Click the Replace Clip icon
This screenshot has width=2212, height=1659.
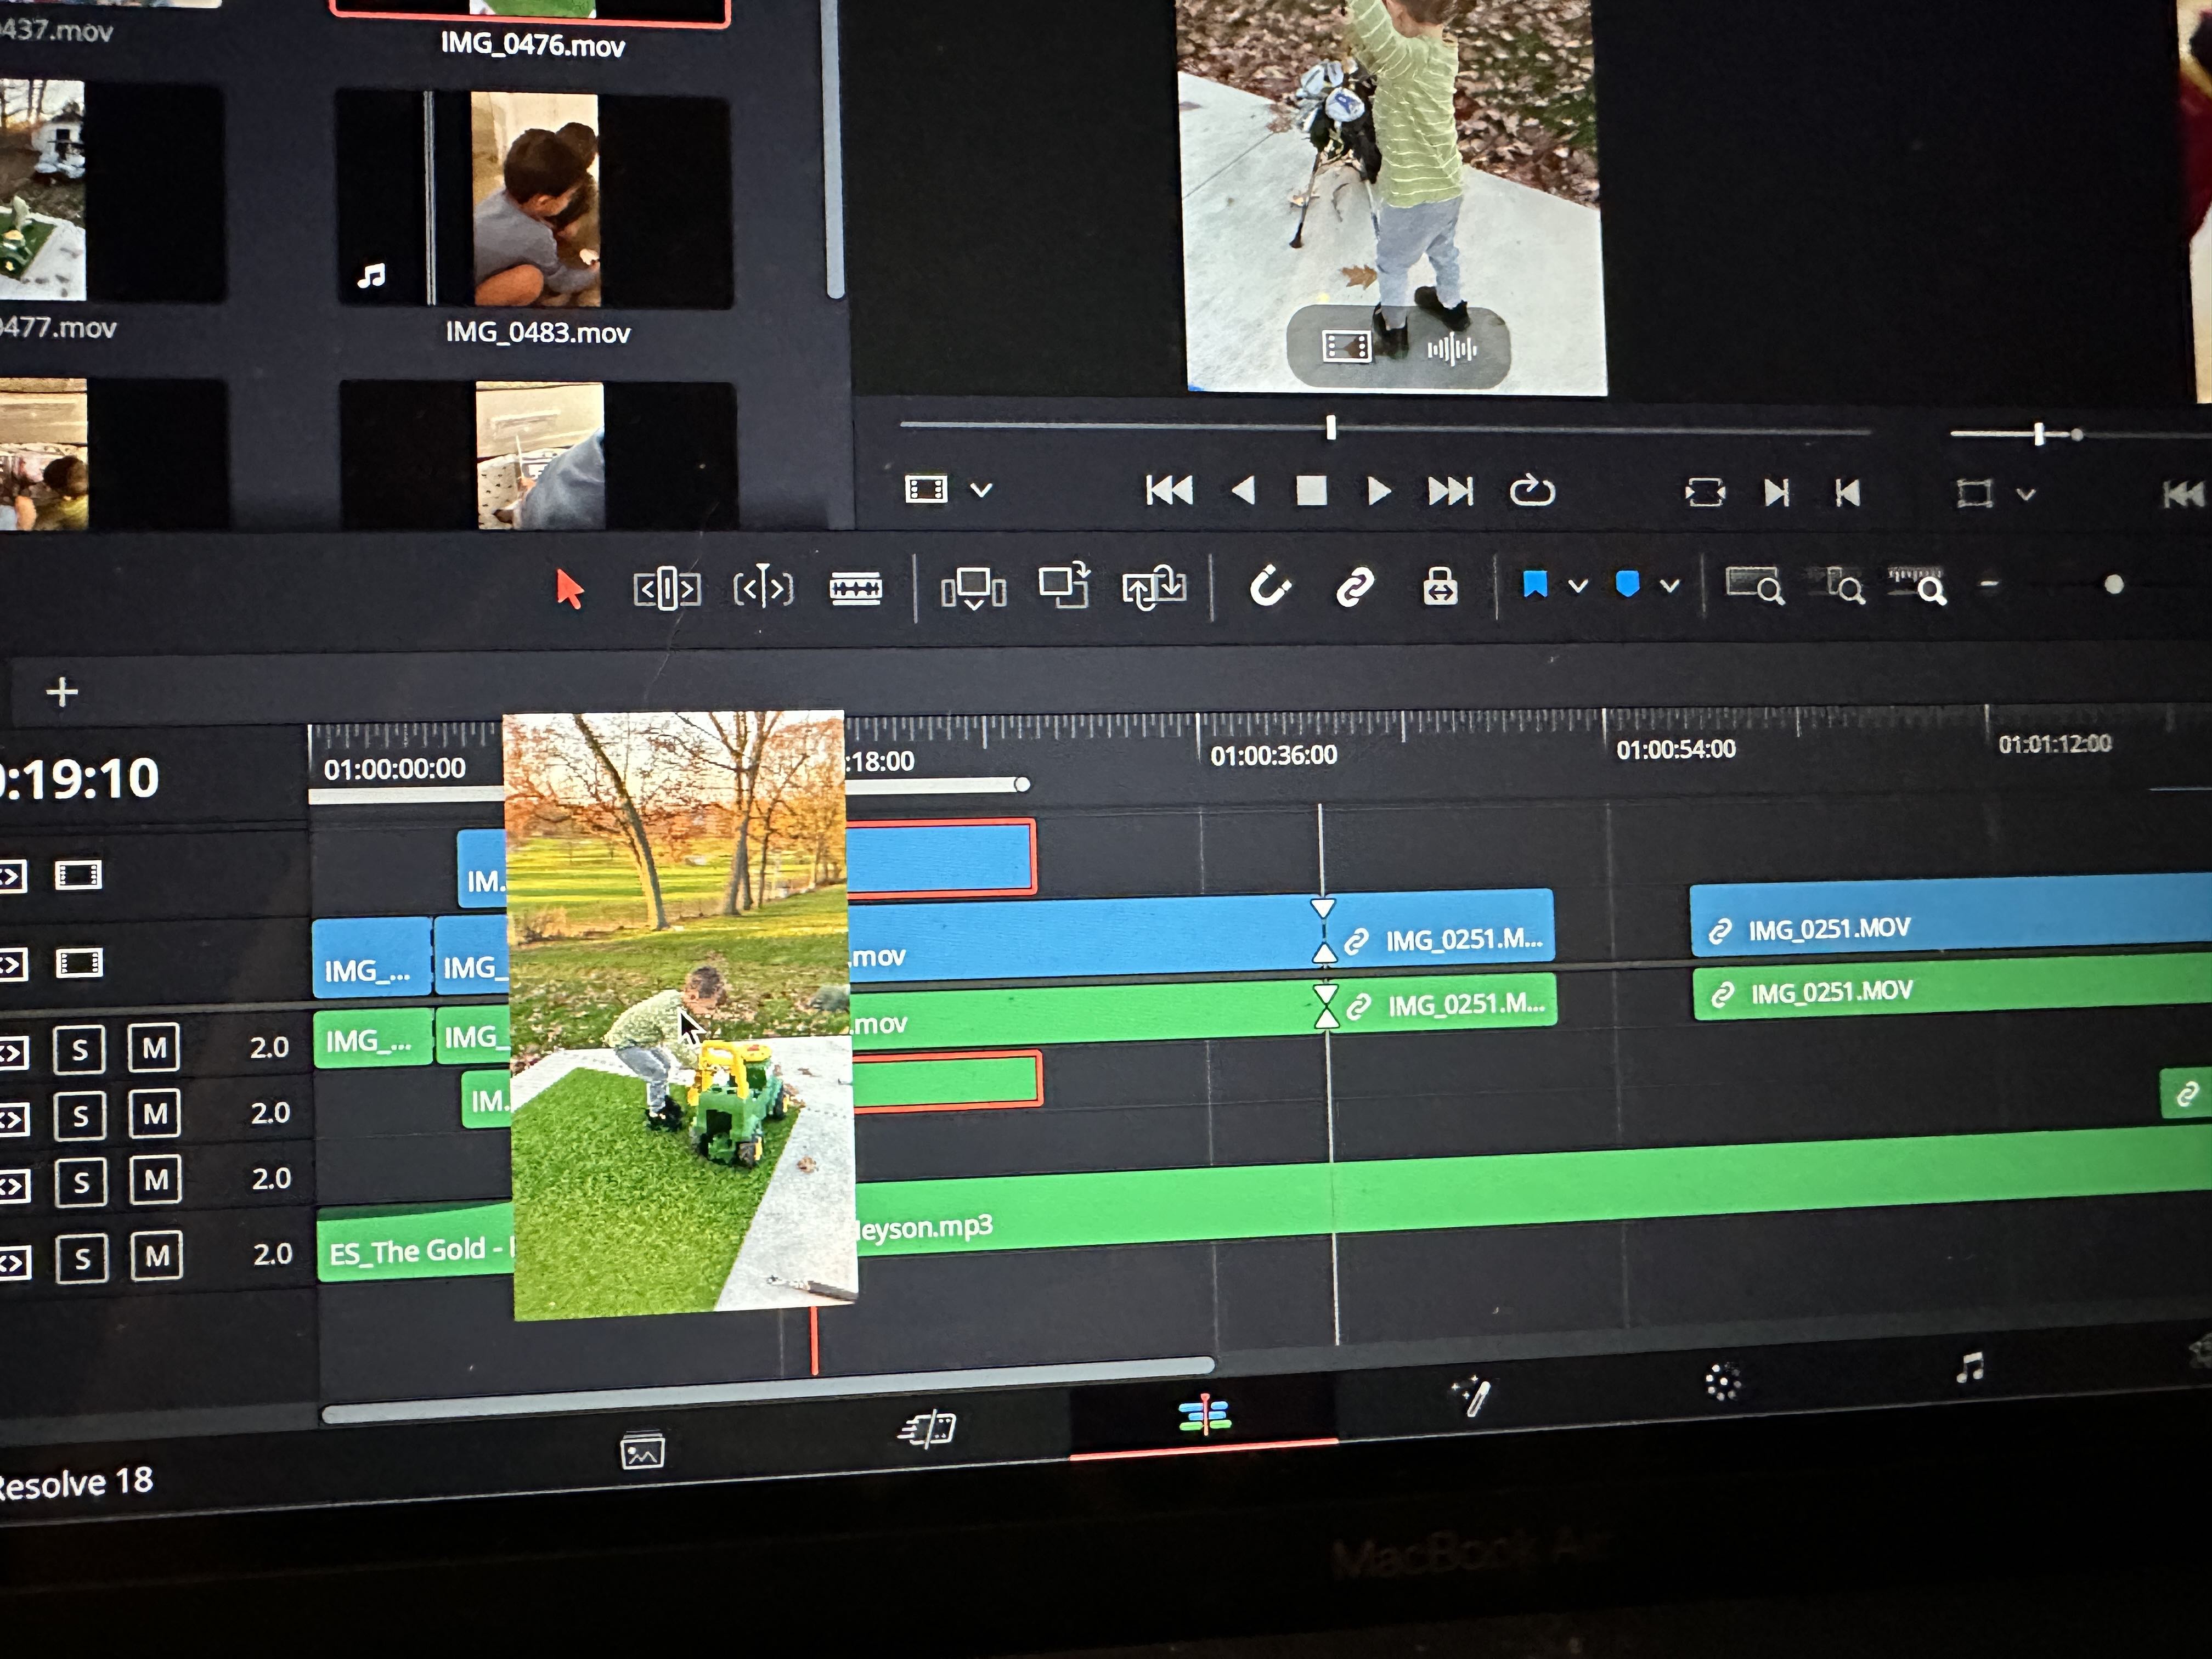click(x=1153, y=586)
